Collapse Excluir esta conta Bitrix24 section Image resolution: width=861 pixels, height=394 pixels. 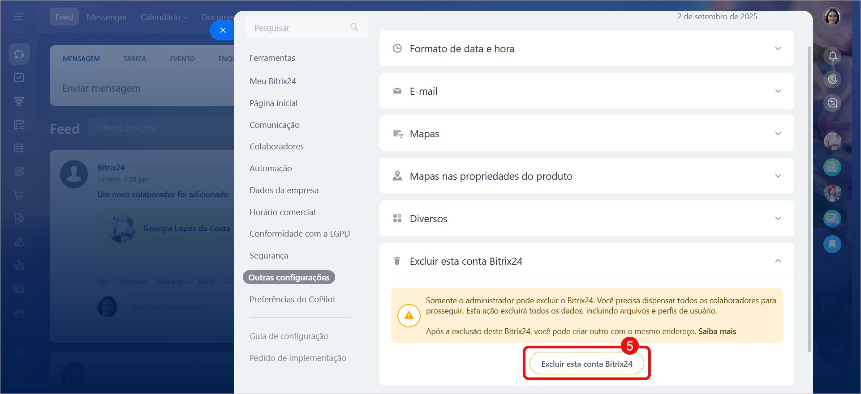point(778,261)
